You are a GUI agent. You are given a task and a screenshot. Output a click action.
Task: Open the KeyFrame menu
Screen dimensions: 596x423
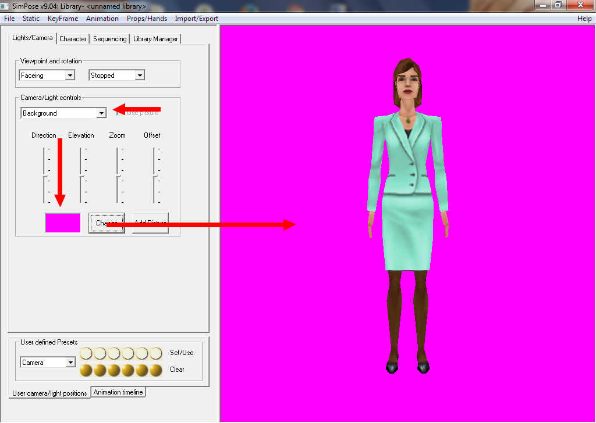click(x=63, y=19)
